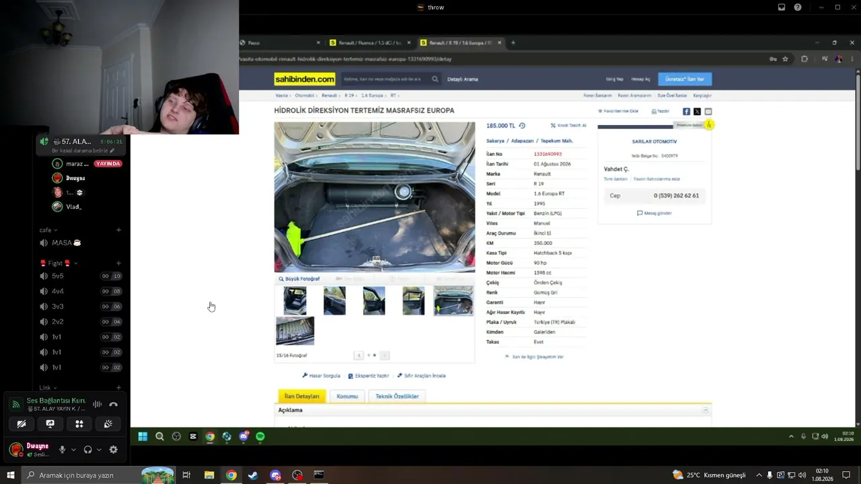Viewport: 861px width, 484px height.
Task: Share the listing on Facebook
Action: [x=686, y=112]
